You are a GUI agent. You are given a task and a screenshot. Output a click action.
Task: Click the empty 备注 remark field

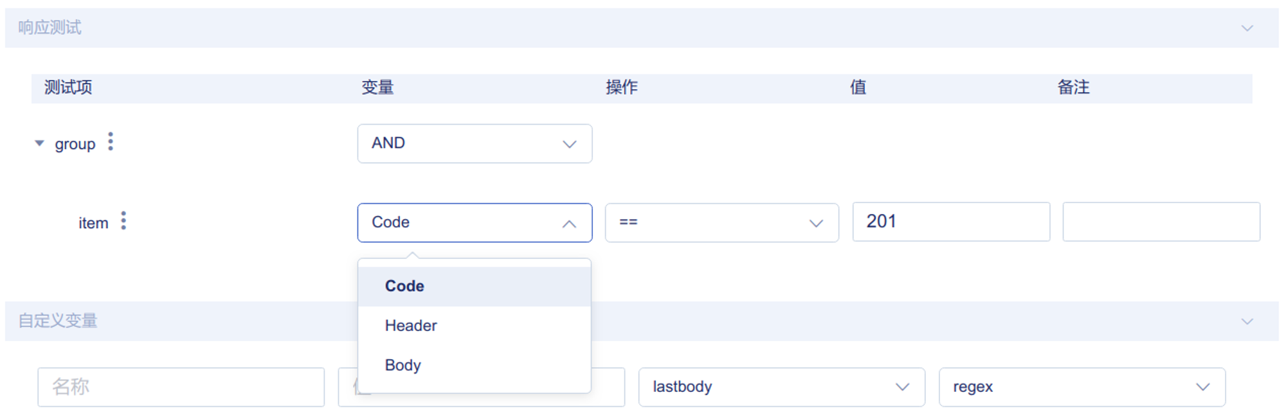1161,222
